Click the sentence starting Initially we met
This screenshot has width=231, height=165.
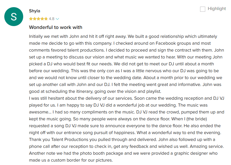point(78,36)
